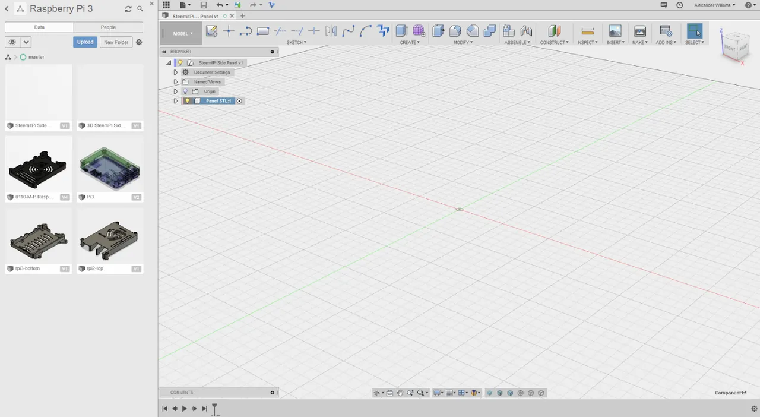Click the master branch label
The width and height of the screenshot is (760, 417).
tap(36, 57)
